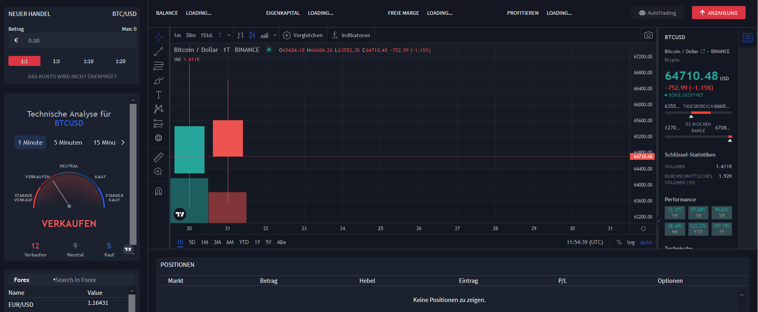Screen dimensions: 758x312
Task: Open the time interval dropdown arrow
Action: (229, 35)
